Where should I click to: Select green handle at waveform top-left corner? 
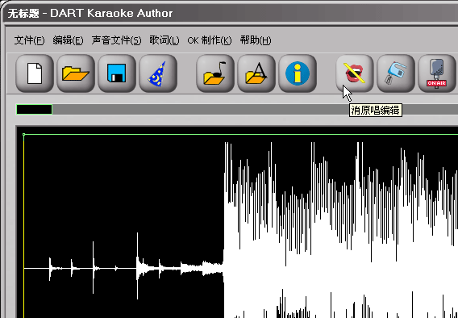click(23, 135)
